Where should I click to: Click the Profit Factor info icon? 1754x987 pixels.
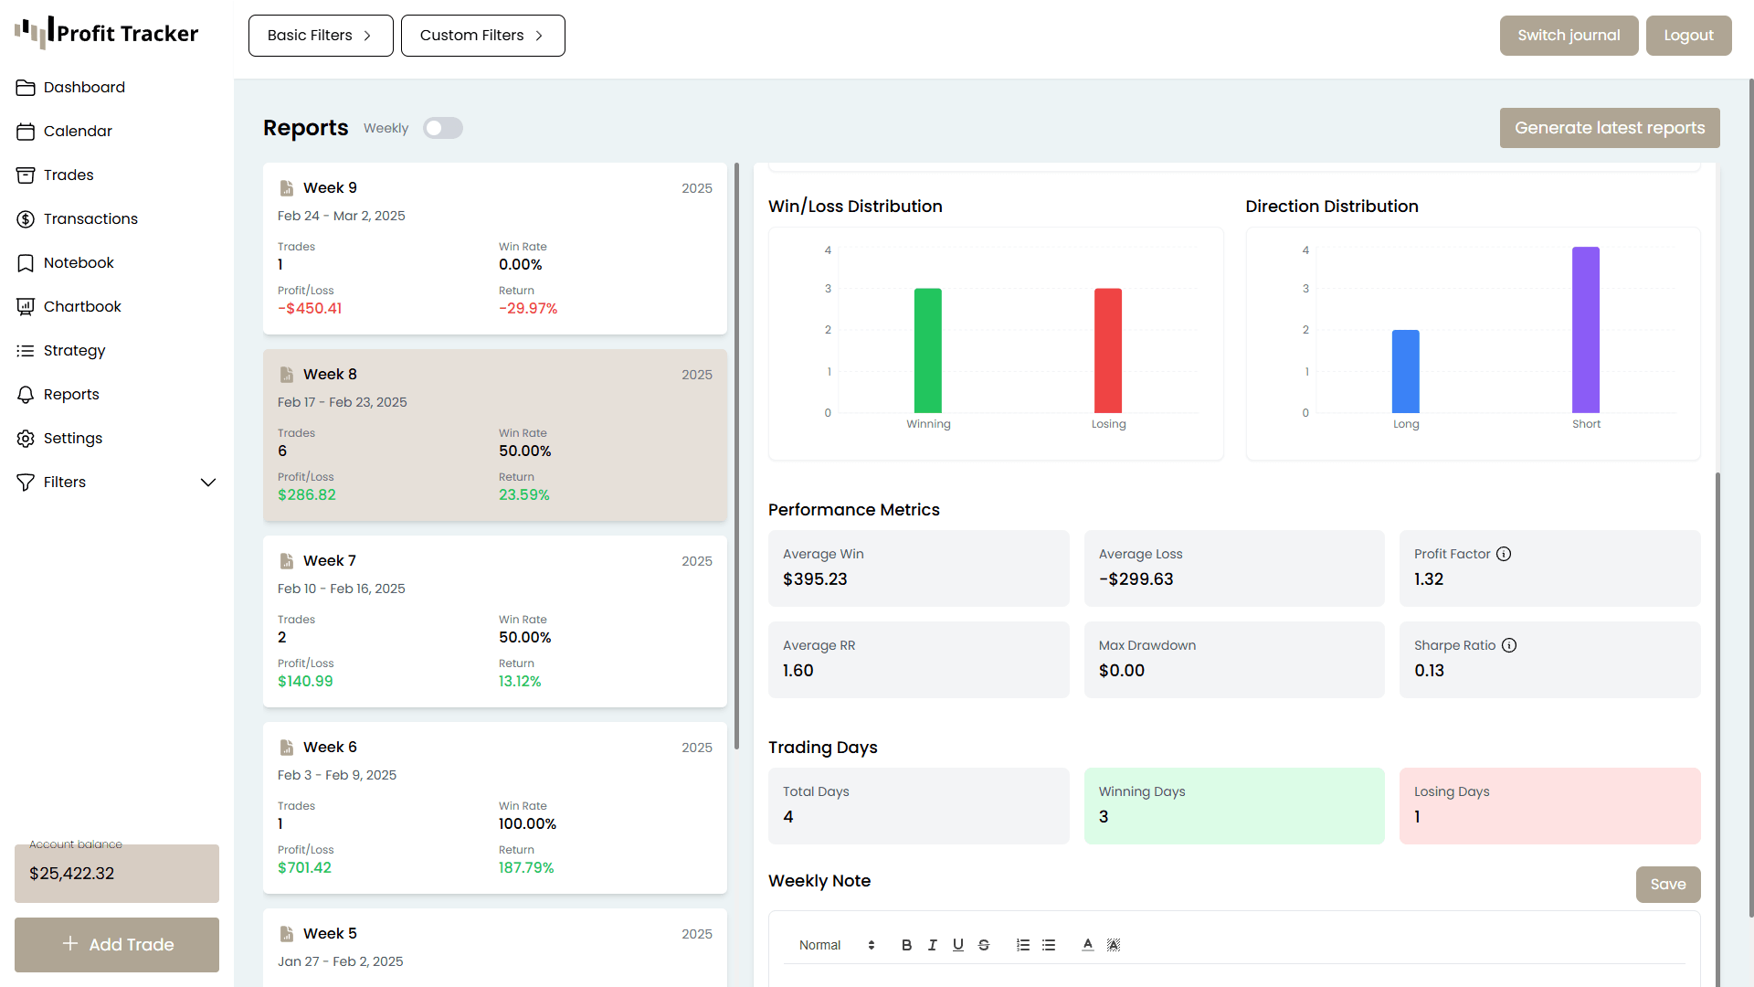(1504, 554)
